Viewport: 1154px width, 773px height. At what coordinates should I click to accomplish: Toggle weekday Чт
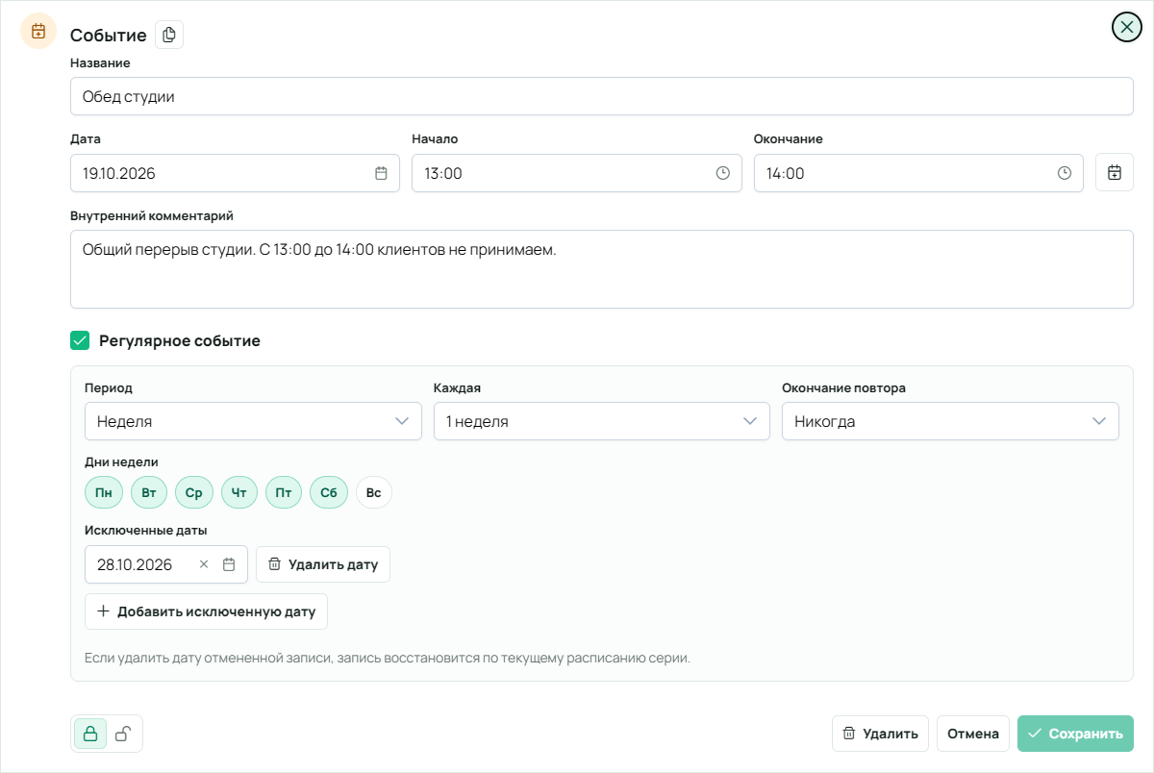(239, 493)
